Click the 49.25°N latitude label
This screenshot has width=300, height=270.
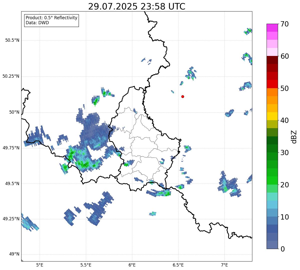pos(11,219)
